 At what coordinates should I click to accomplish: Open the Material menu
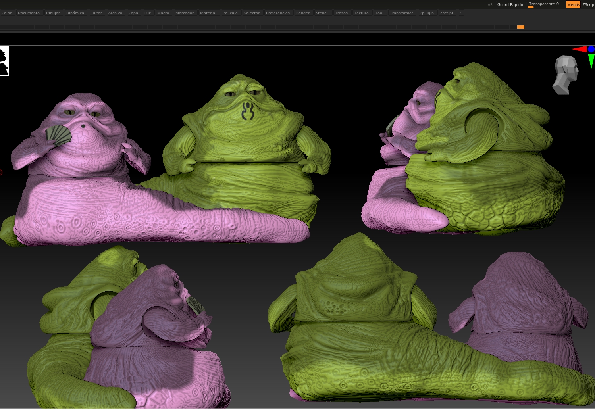pyautogui.click(x=208, y=13)
